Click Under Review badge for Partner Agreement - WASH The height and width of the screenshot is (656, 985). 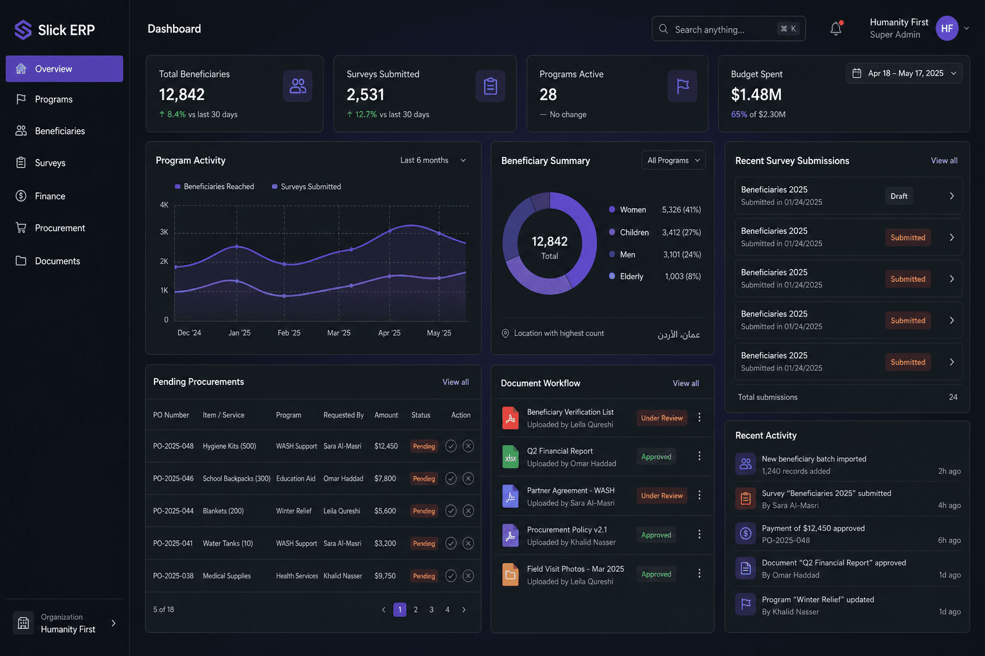[x=662, y=495]
